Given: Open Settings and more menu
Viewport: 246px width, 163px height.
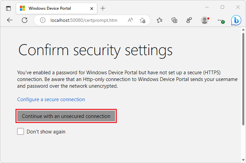Looking at the screenshot, I should pyautogui.click(x=221, y=21).
